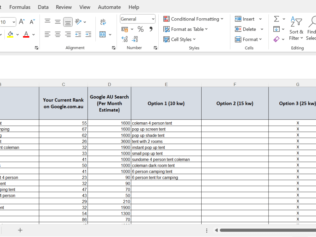Select column F header
The height and width of the screenshot is (237, 316).
(235, 84)
